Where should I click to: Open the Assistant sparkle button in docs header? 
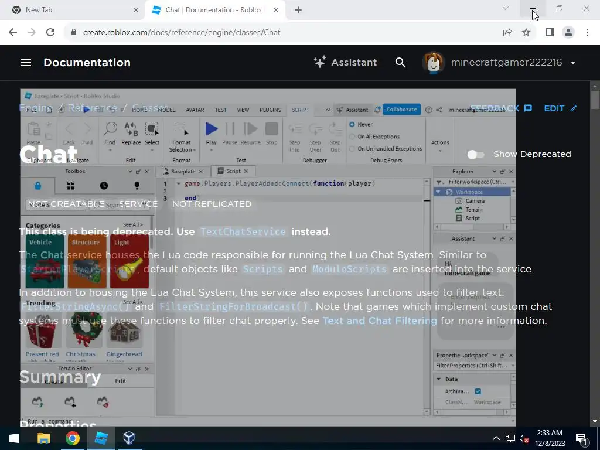345,62
